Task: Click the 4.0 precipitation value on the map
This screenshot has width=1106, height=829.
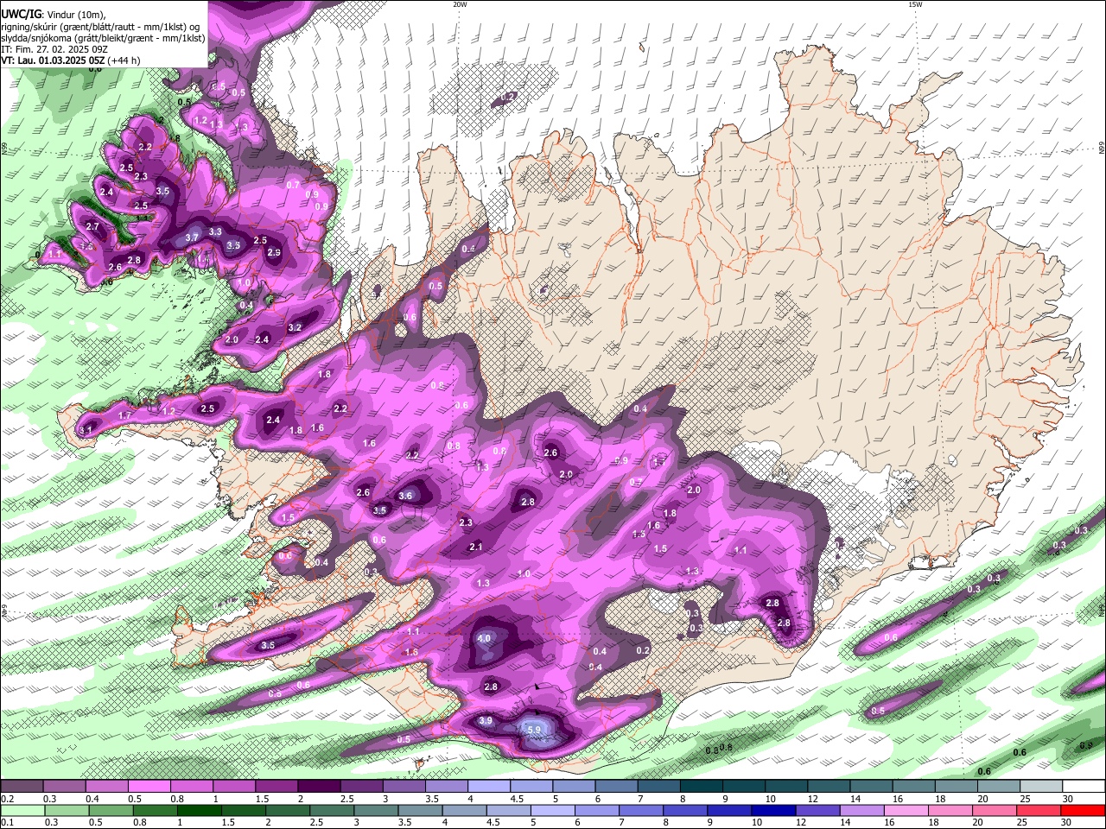Action: (484, 638)
